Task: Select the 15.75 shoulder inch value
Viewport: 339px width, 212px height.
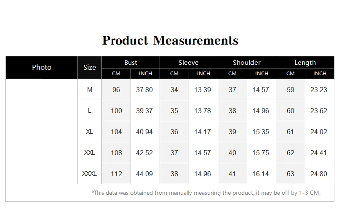Action: (x=261, y=153)
